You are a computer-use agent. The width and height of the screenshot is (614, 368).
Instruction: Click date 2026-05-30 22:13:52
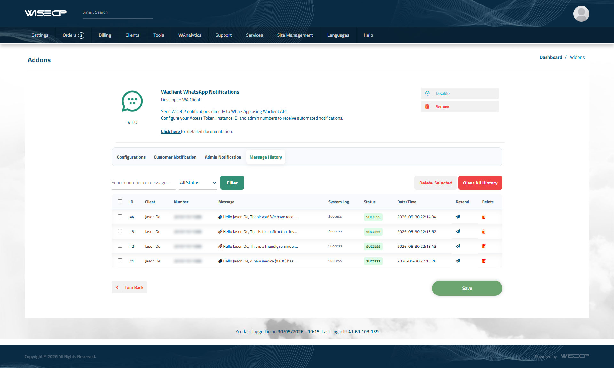pyautogui.click(x=417, y=232)
